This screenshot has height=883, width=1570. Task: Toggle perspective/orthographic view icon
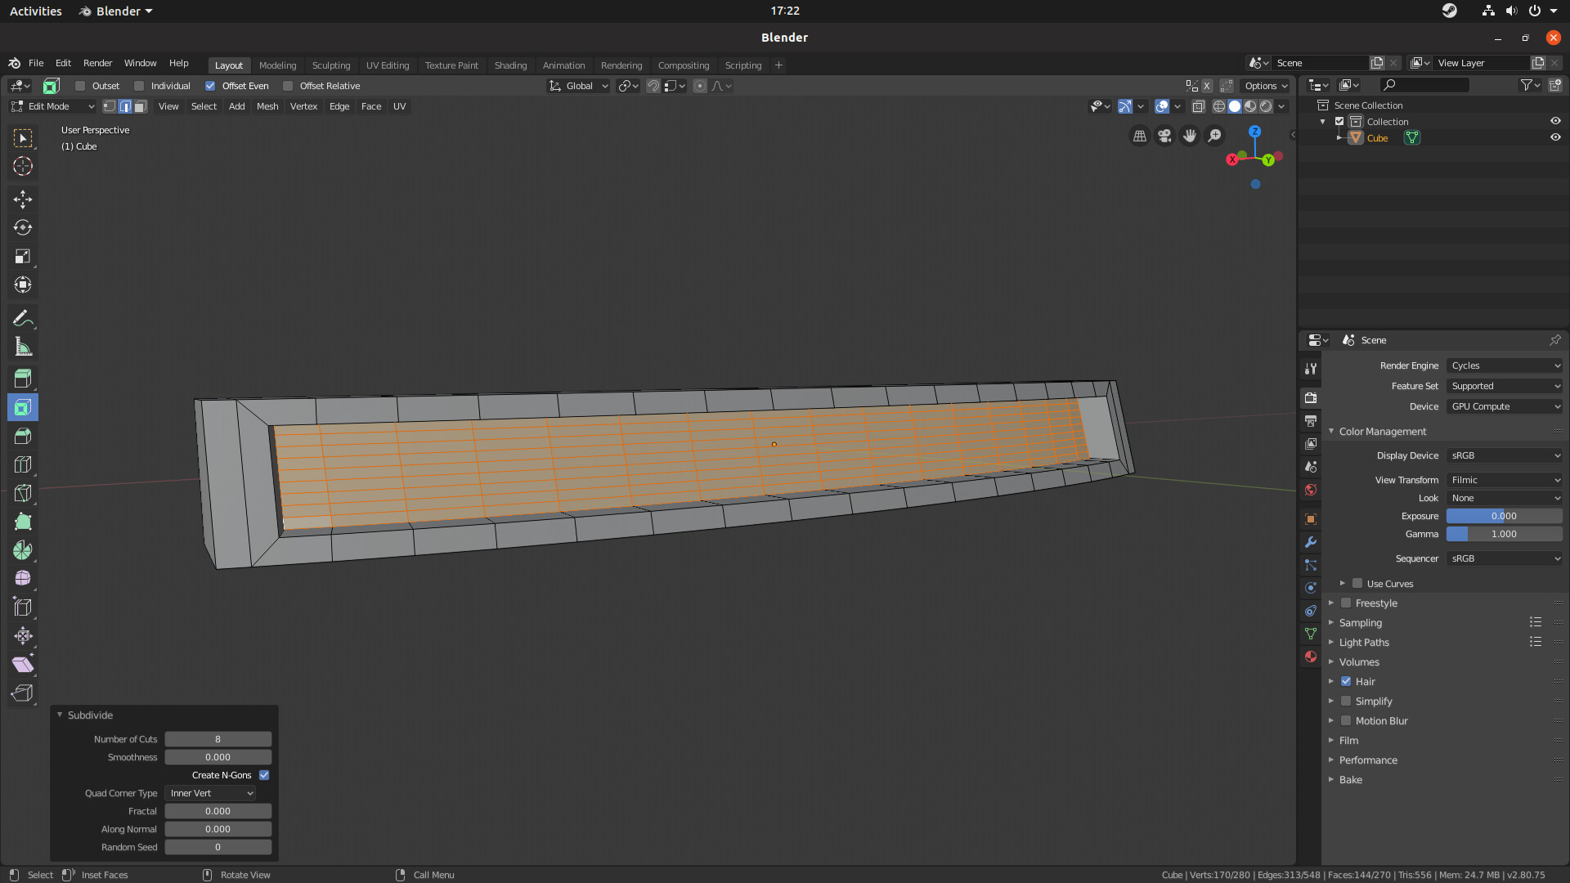click(1139, 136)
